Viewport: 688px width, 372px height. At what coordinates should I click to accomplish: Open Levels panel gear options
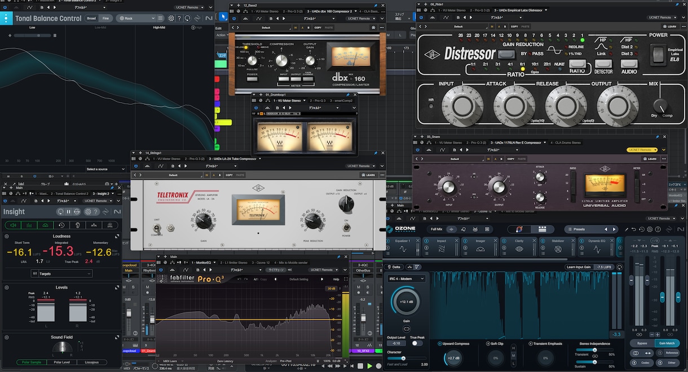(x=7, y=287)
